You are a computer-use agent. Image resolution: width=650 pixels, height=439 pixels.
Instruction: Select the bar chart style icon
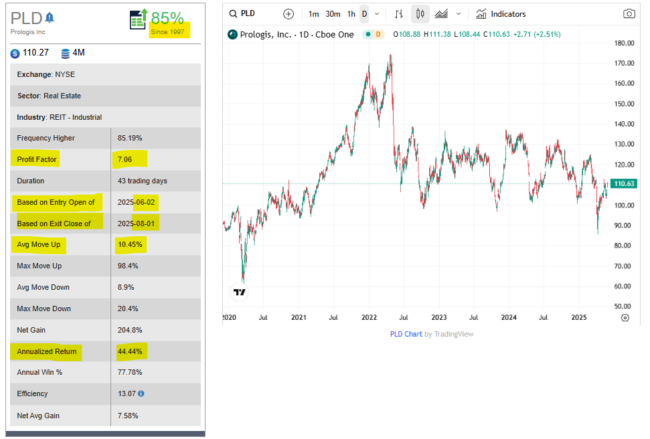click(x=399, y=14)
